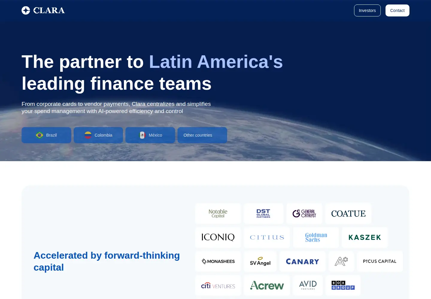The image size is (431, 299).
Task: Select México country button
Action: click(150, 135)
